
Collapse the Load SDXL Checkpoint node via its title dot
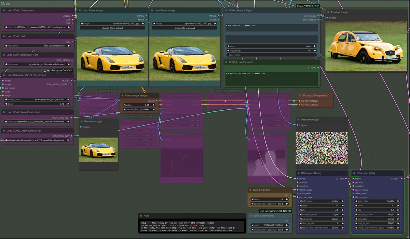point(4,11)
